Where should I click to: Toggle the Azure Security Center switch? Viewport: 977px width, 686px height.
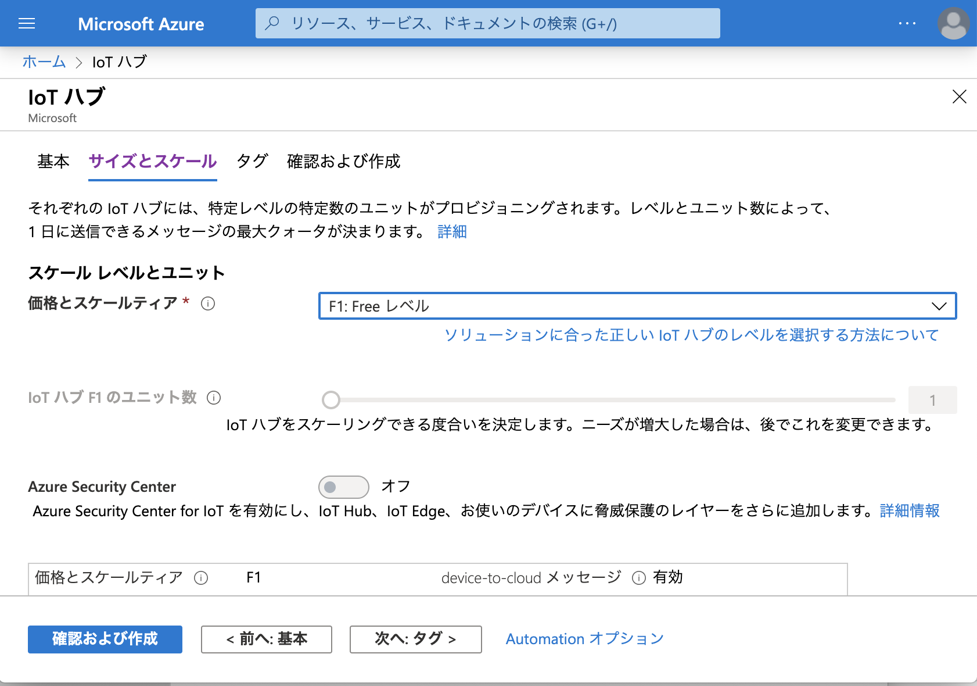point(344,487)
